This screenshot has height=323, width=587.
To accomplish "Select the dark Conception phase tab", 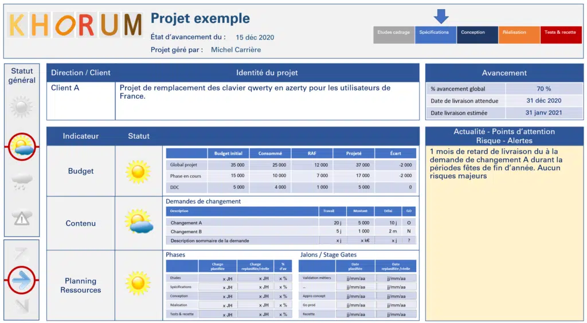I will pos(478,35).
